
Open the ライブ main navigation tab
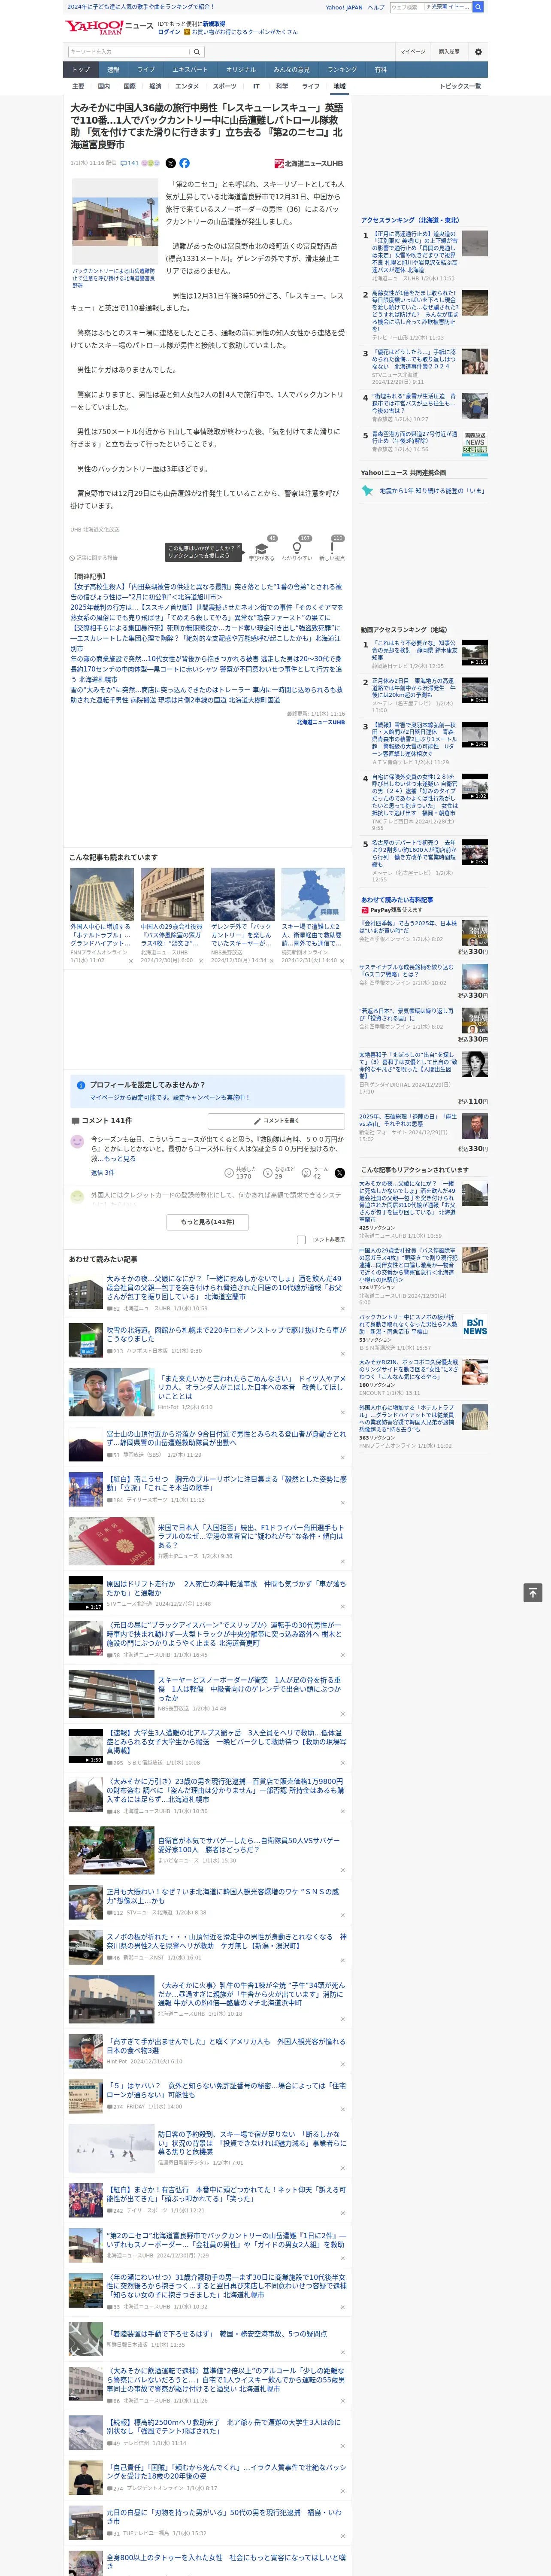tap(146, 69)
